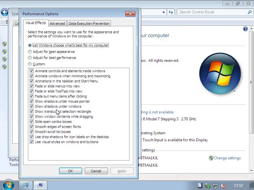Click the Control Panel vertical scrollbar thumb
Viewport: 254px width, 190px height.
251,82
